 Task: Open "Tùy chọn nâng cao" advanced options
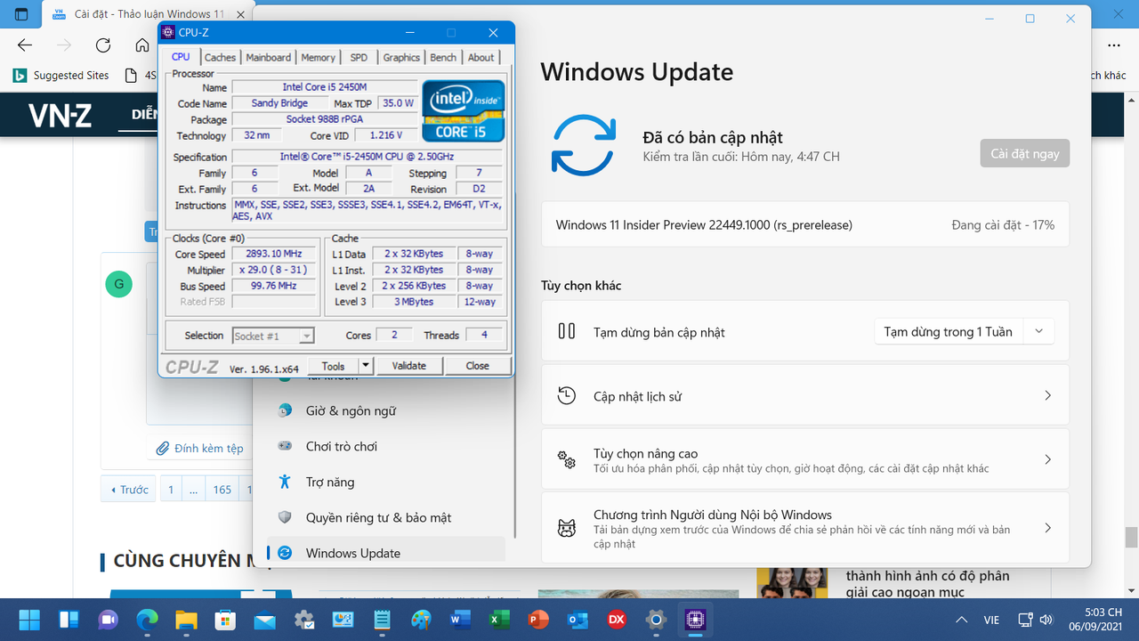click(x=805, y=459)
